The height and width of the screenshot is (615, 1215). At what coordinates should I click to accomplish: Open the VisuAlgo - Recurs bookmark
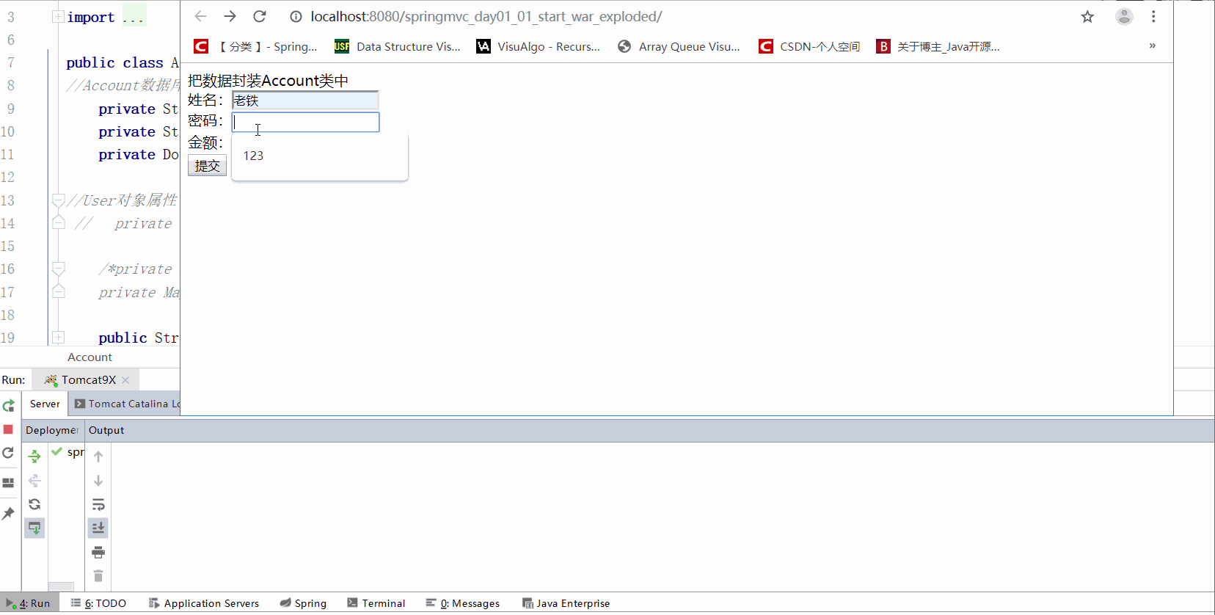pos(538,46)
